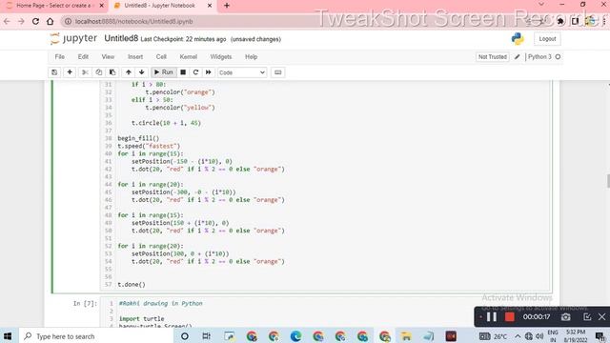
Task: Click the Python logo icon
Action: point(518,39)
